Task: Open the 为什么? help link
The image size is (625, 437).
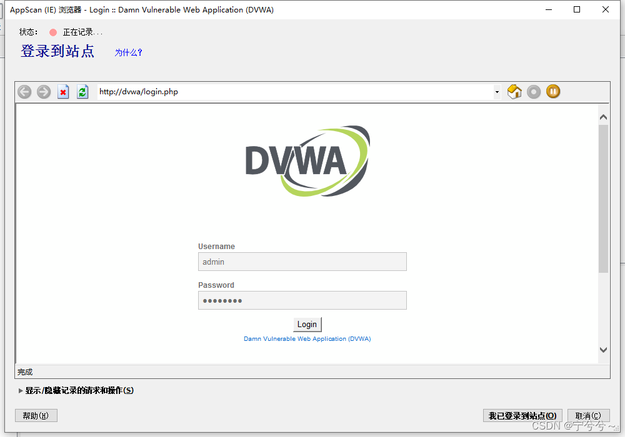Action: click(128, 52)
